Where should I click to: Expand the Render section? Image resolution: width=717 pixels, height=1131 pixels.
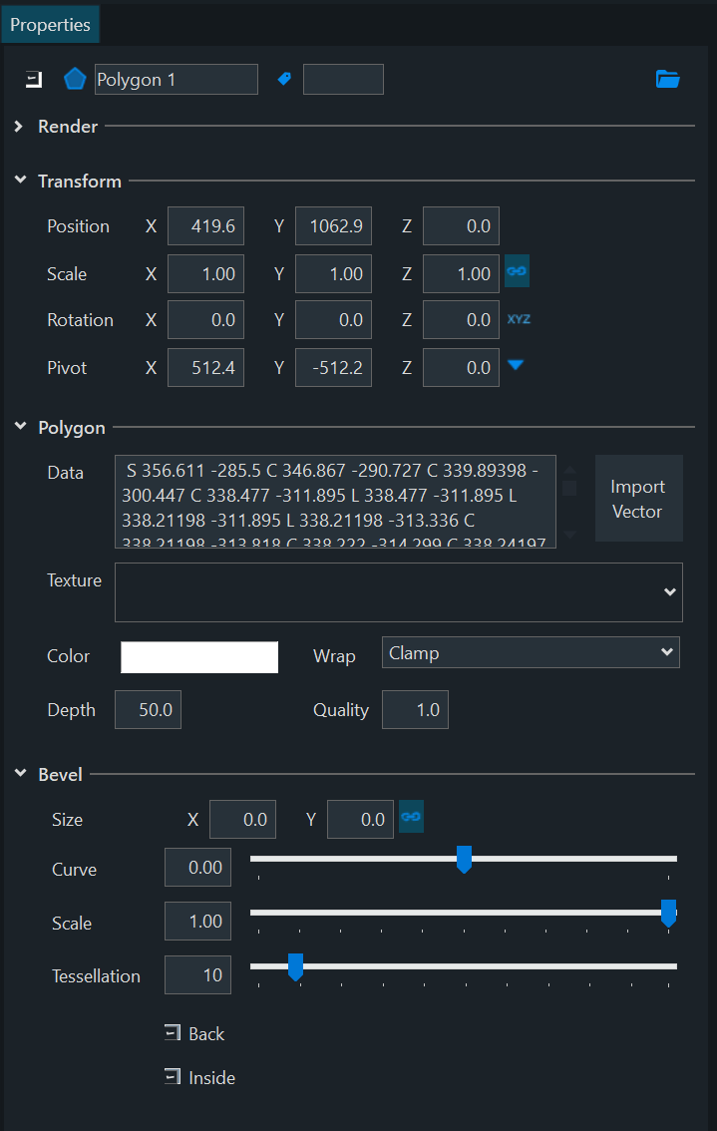pyautogui.click(x=19, y=127)
